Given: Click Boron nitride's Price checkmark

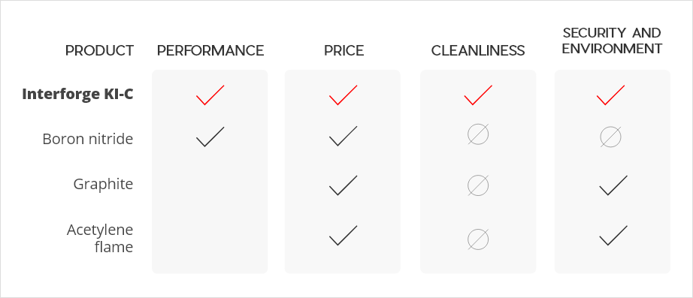Looking at the screenshot, I should tap(343, 136).
